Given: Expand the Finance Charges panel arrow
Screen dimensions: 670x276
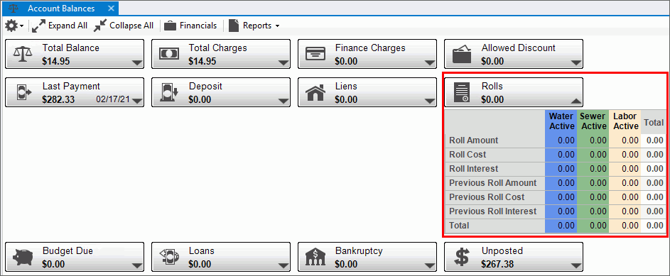Looking at the screenshot, I should point(430,63).
